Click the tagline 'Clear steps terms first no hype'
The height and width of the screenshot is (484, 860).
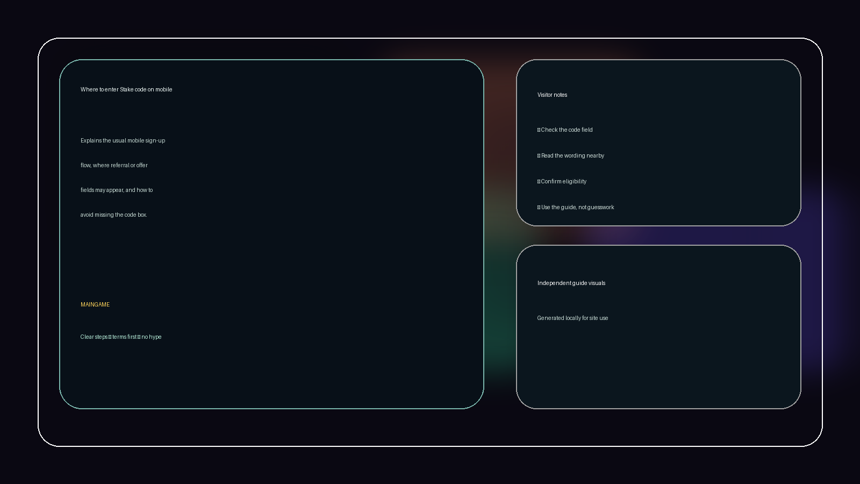[x=121, y=337]
